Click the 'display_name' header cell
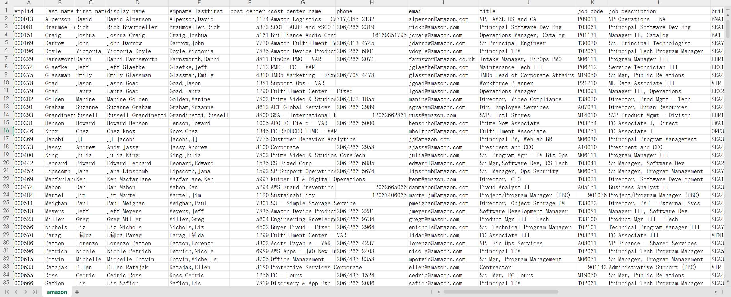Viewport: 731px width, 297px height. [x=137, y=11]
